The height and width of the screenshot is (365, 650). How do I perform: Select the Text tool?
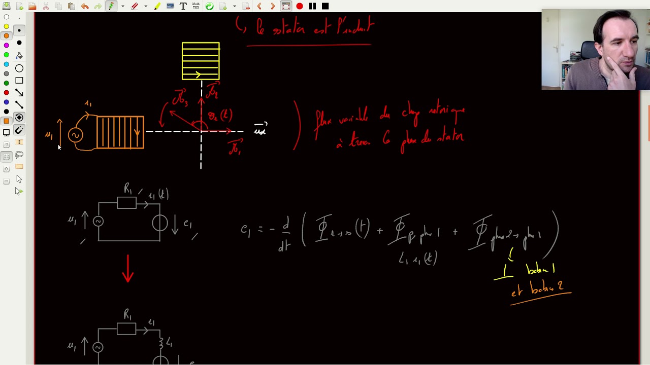click(183, 6)
